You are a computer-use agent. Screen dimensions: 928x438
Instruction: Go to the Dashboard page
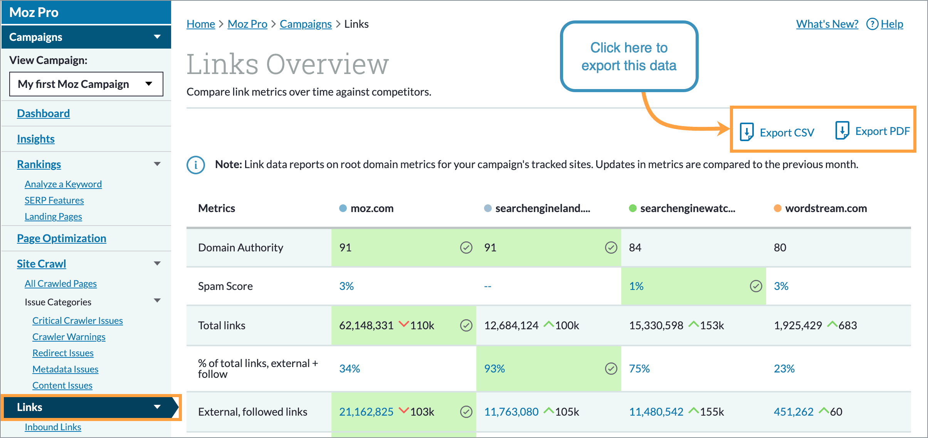click(x=43, y=113)
